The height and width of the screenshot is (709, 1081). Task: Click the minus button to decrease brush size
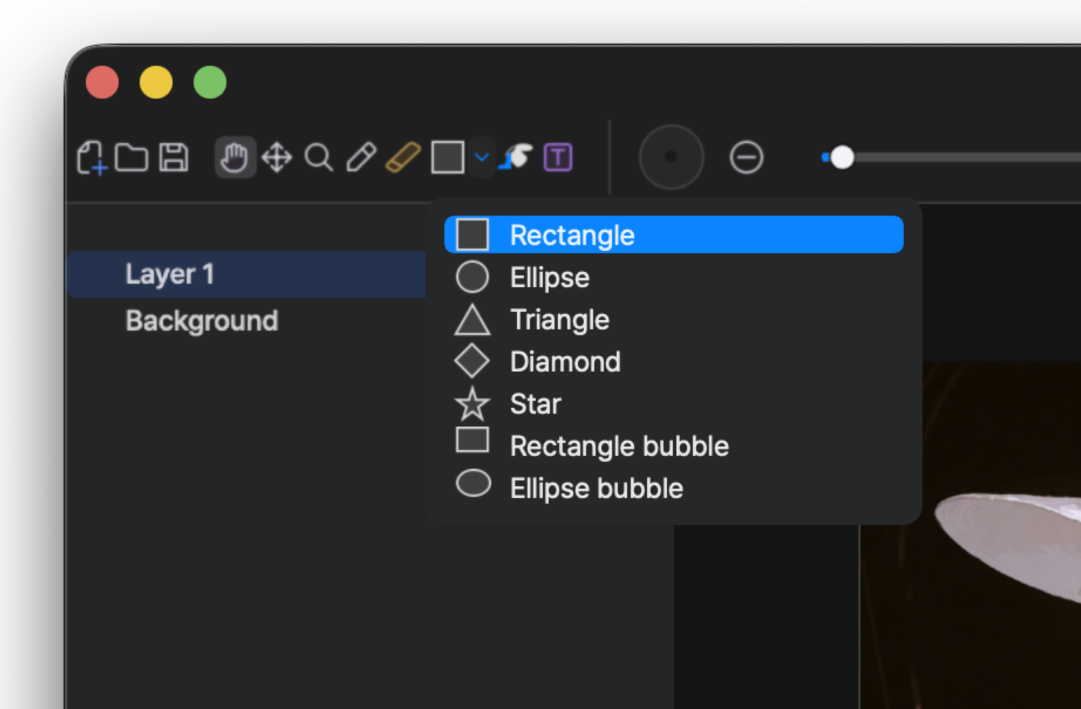(x=746, y=157)
